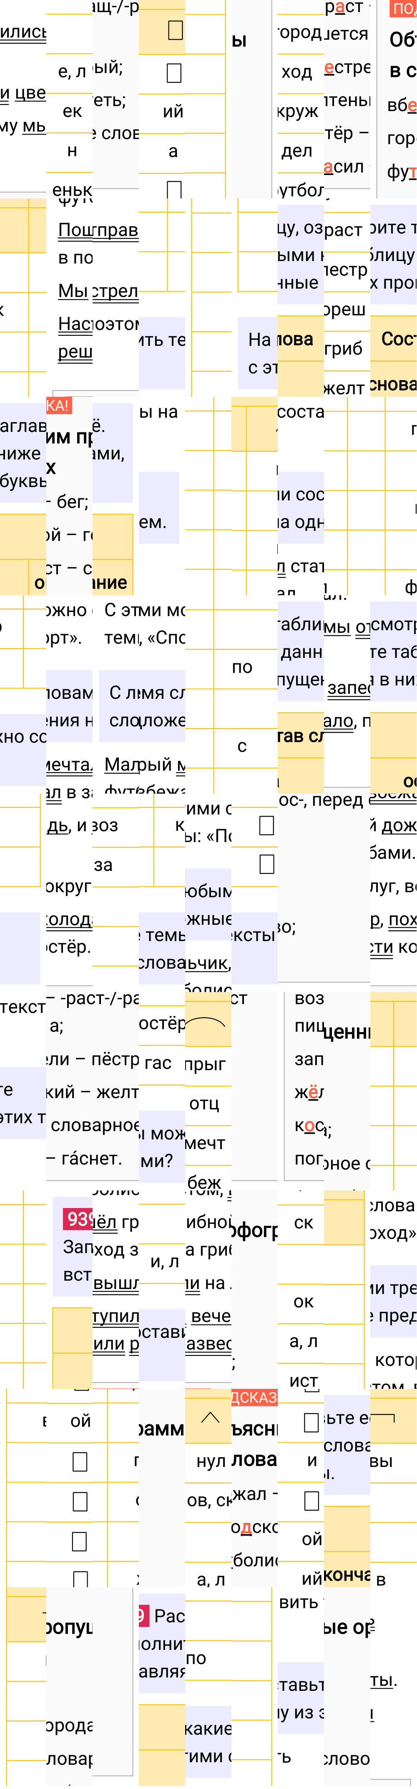Click the bold 'ценн' heading fragment
The width and height of the screenshot is (417, 1789).
point(347,1033)
